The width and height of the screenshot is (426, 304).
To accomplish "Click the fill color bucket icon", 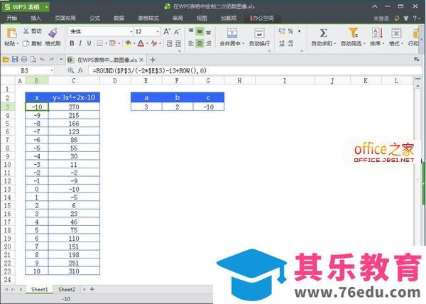I will (x=128, y=43).
